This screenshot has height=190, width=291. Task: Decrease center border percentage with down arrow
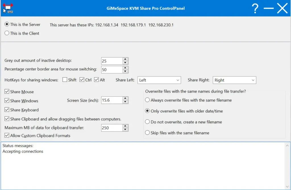[x=125, y=72]
